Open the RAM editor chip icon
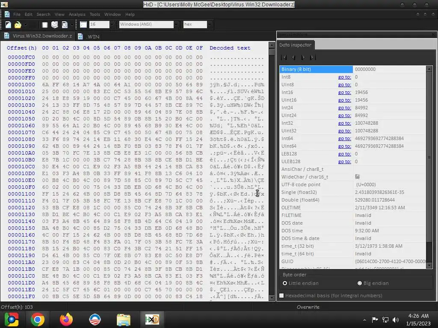 [x=44, y=25]
